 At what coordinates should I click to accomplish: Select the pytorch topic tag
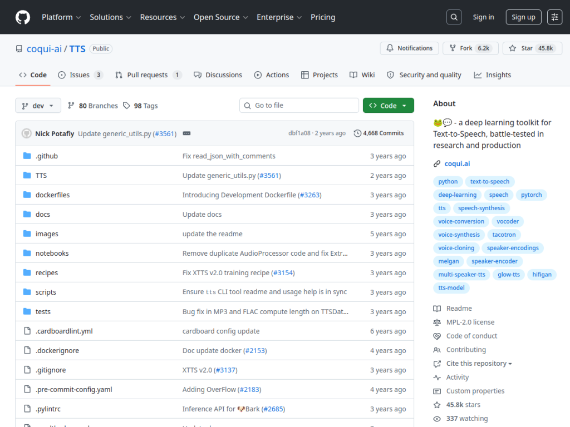tap(531, 195)
